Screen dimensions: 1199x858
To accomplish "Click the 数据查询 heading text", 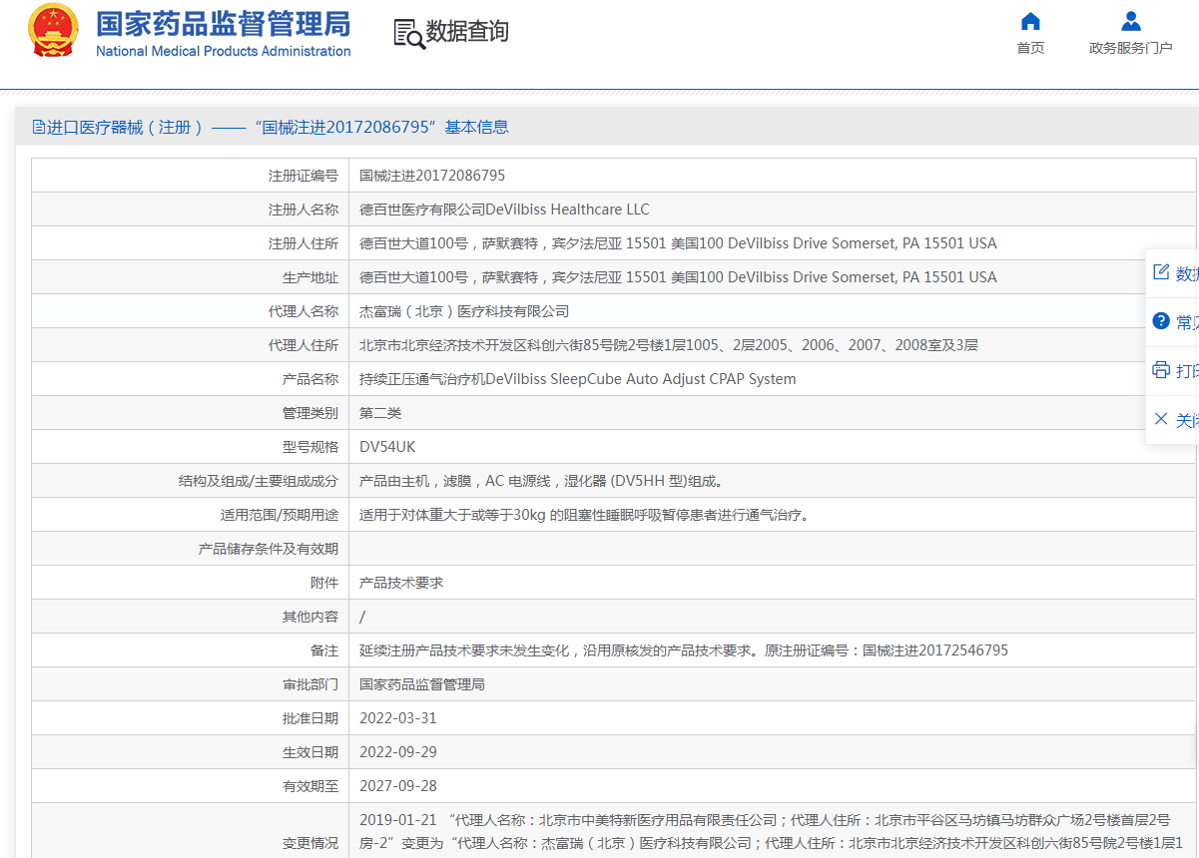I will [467, 32].
